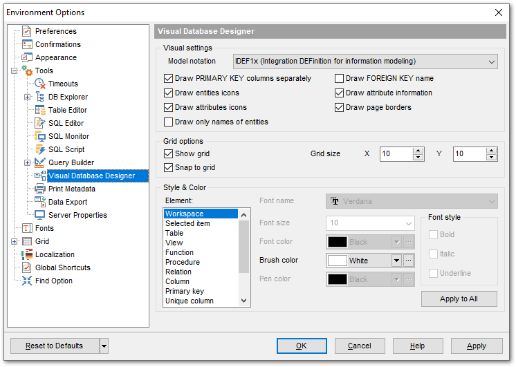Viewport: 516px width, 367px height.
Task: Expand the Grid tree node
Action: pos(14,242)
